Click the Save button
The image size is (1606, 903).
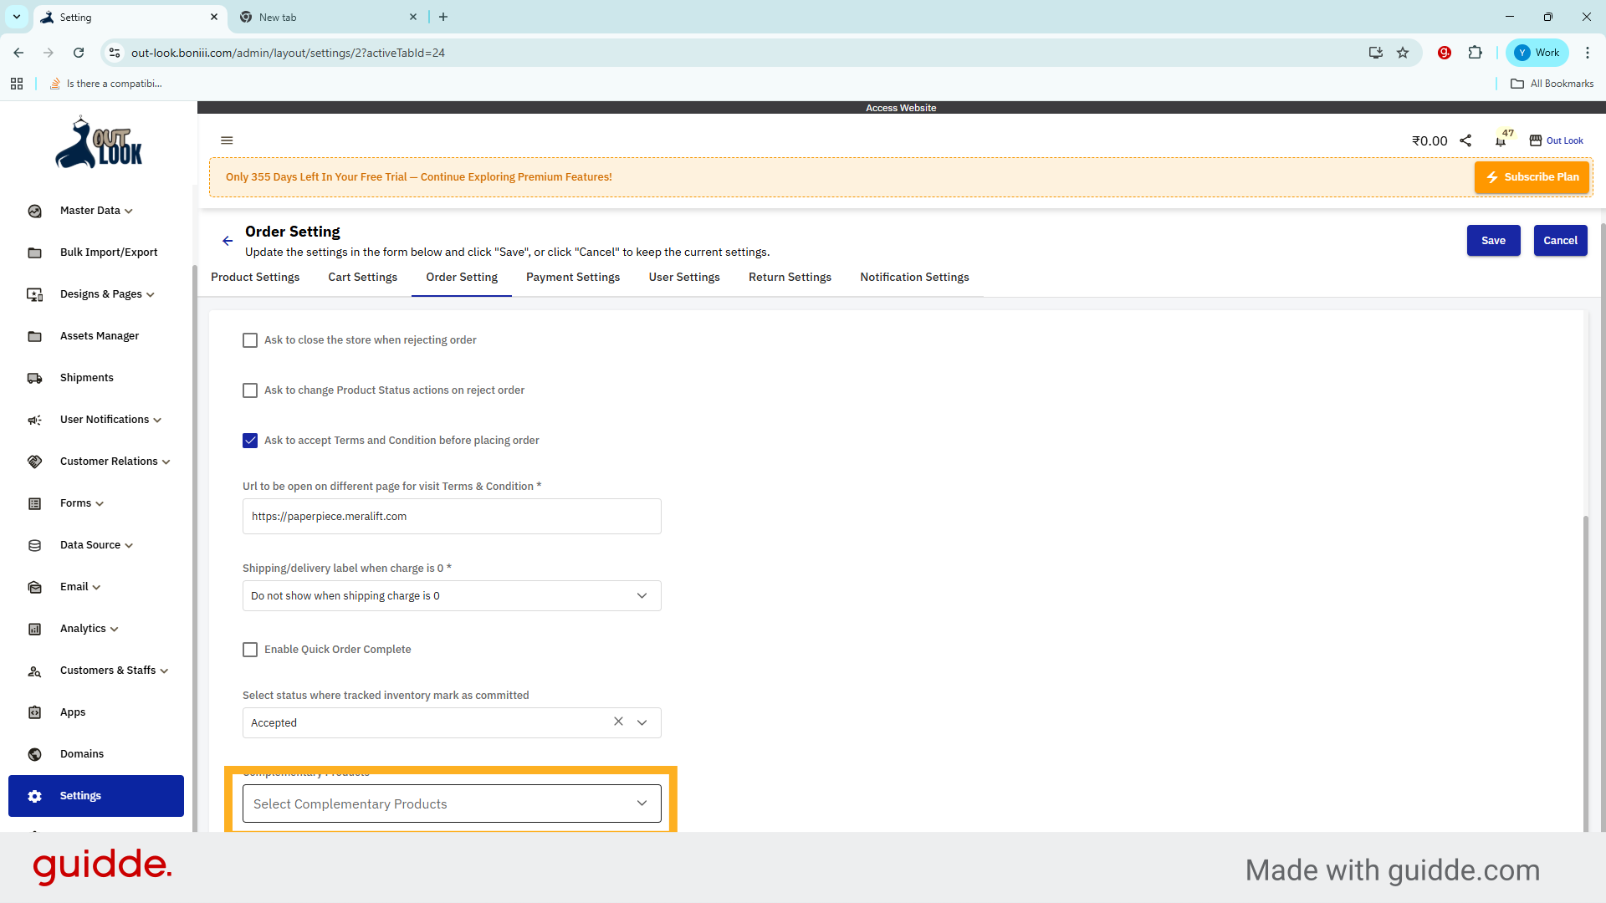click(x=1493, y=241)
